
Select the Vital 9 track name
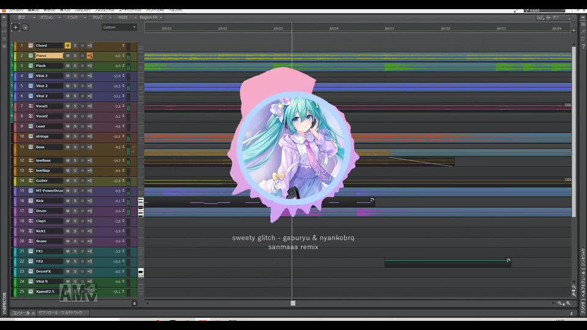49,281
